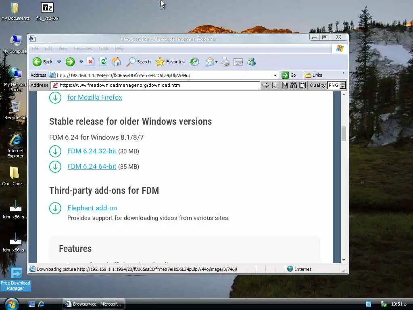
Task: Click the green Go button
Action: pyautogui.click(x=289, y=75)
